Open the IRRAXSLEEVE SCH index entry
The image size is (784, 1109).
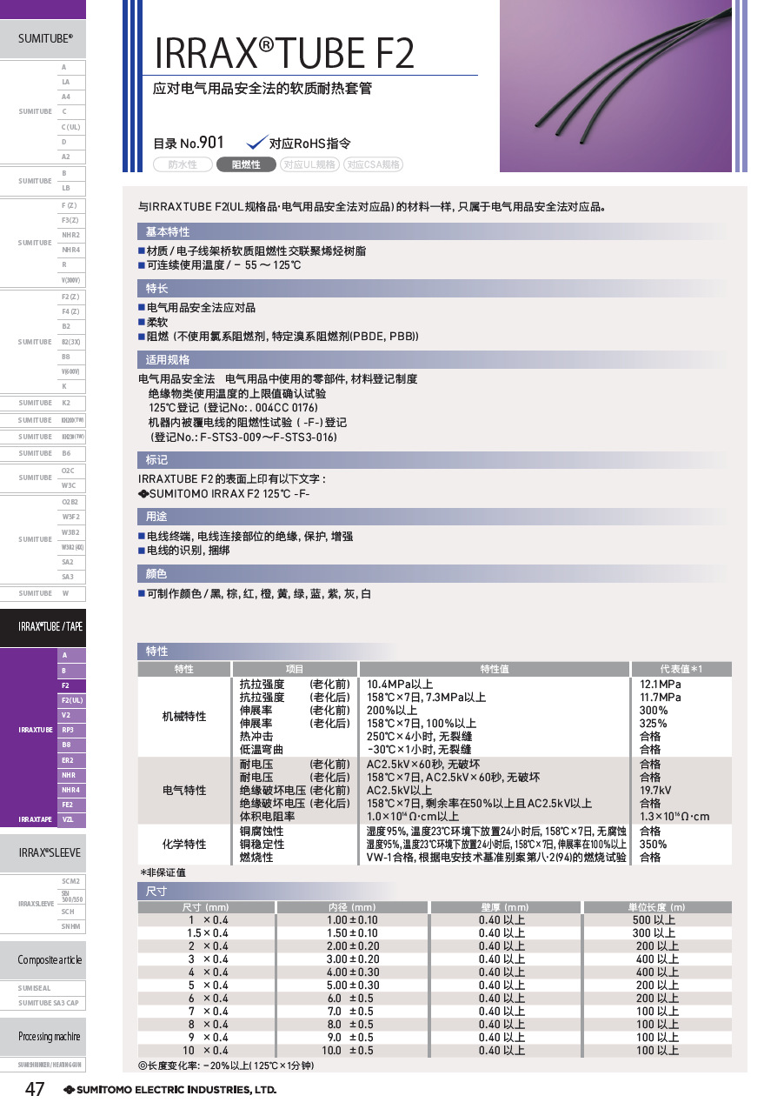[x=72, y=912]
